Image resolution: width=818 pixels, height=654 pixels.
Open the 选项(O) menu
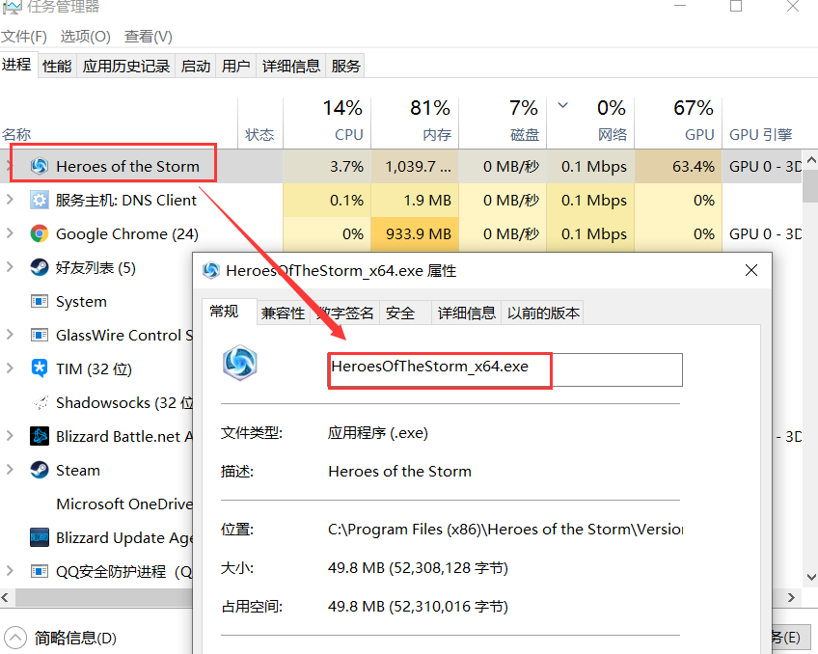[x=86, y=37]
